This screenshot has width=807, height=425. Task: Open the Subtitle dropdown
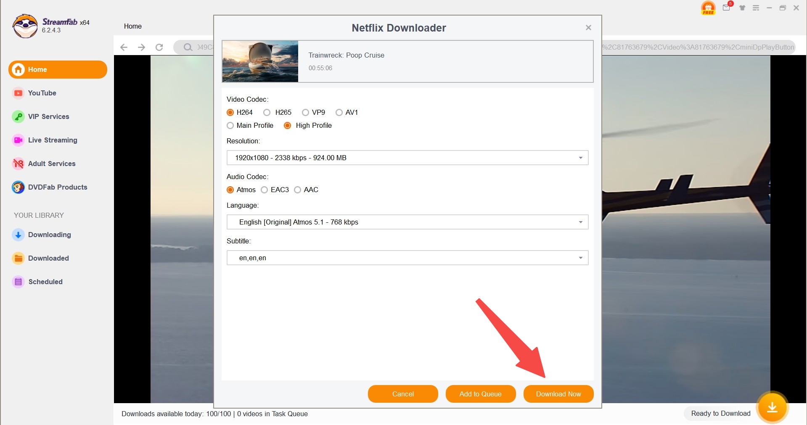point(407,258)
